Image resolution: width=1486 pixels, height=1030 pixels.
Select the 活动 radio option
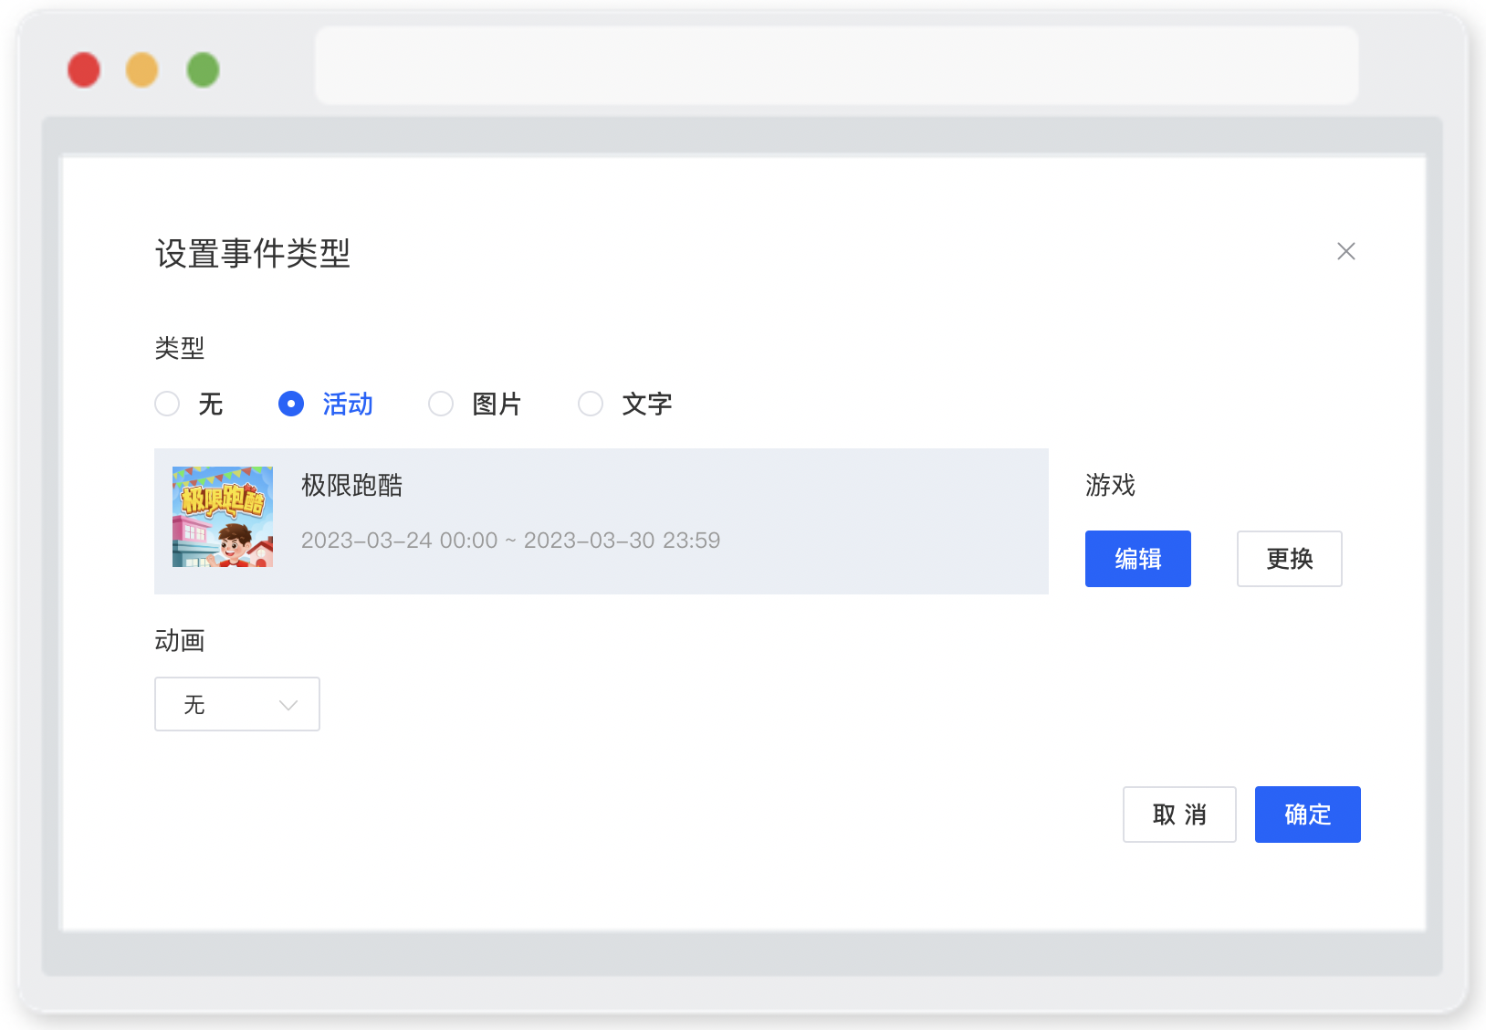click(x=291, y=404)
